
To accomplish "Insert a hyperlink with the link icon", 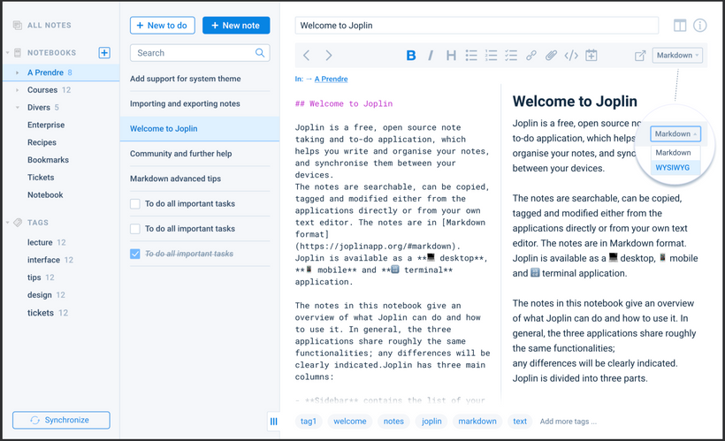I will coord(530,56).
